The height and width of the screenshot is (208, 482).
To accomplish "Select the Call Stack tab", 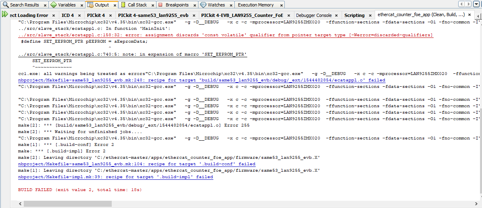I will (x=137, y=5).
